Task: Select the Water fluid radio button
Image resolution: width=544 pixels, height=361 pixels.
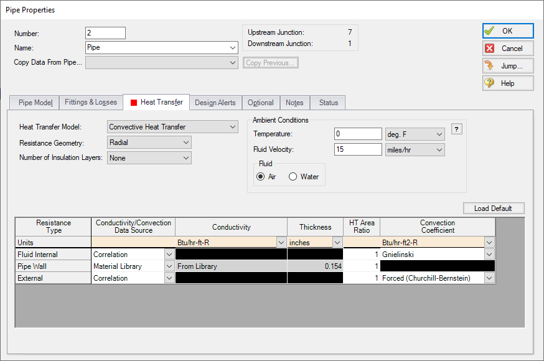Action: pos(293,177)
